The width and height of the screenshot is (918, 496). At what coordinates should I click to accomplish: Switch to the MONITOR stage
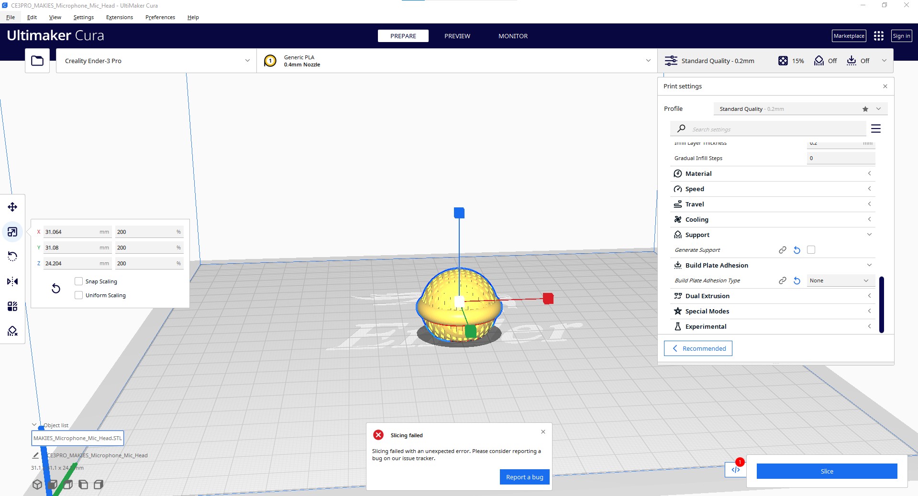click(513, 36)
